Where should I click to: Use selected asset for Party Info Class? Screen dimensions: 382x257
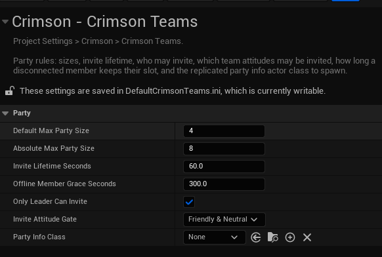[x=256, y=237]
